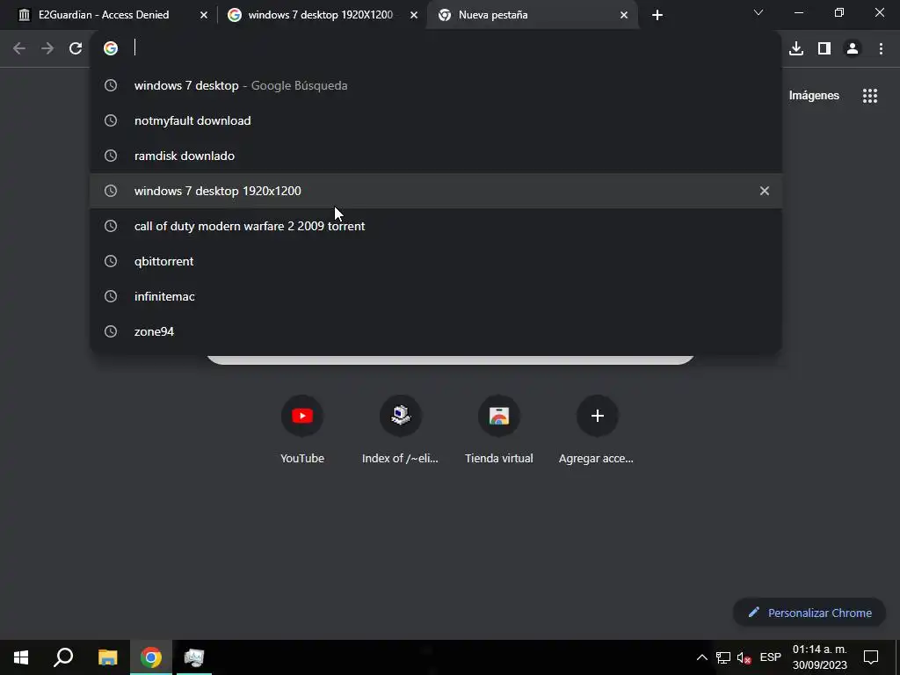This screenshot has height=675, width=900.
Task: Open the Windows Start button
Action: click(21, 657)
